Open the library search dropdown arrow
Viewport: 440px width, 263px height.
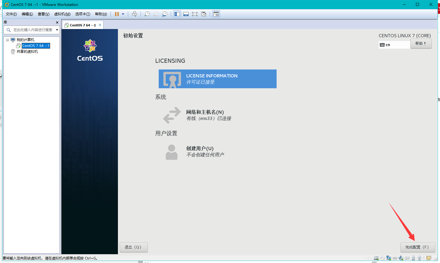(x=57, y=30)
